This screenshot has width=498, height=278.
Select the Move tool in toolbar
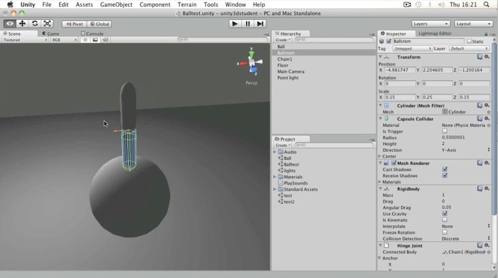coord(22,24)
